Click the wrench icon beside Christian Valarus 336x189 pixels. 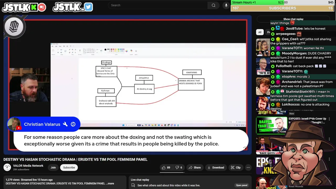pyautogui.click(x=65, y=124)
